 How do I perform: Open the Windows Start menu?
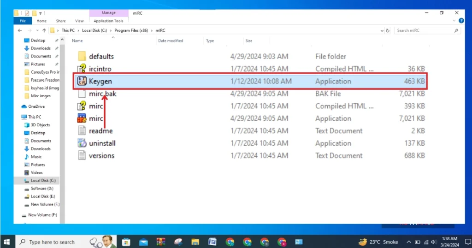[6, 242]
